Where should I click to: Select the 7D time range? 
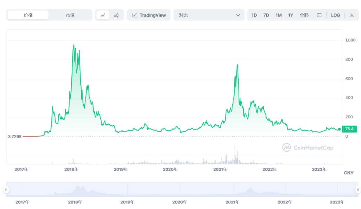point(266,15)
